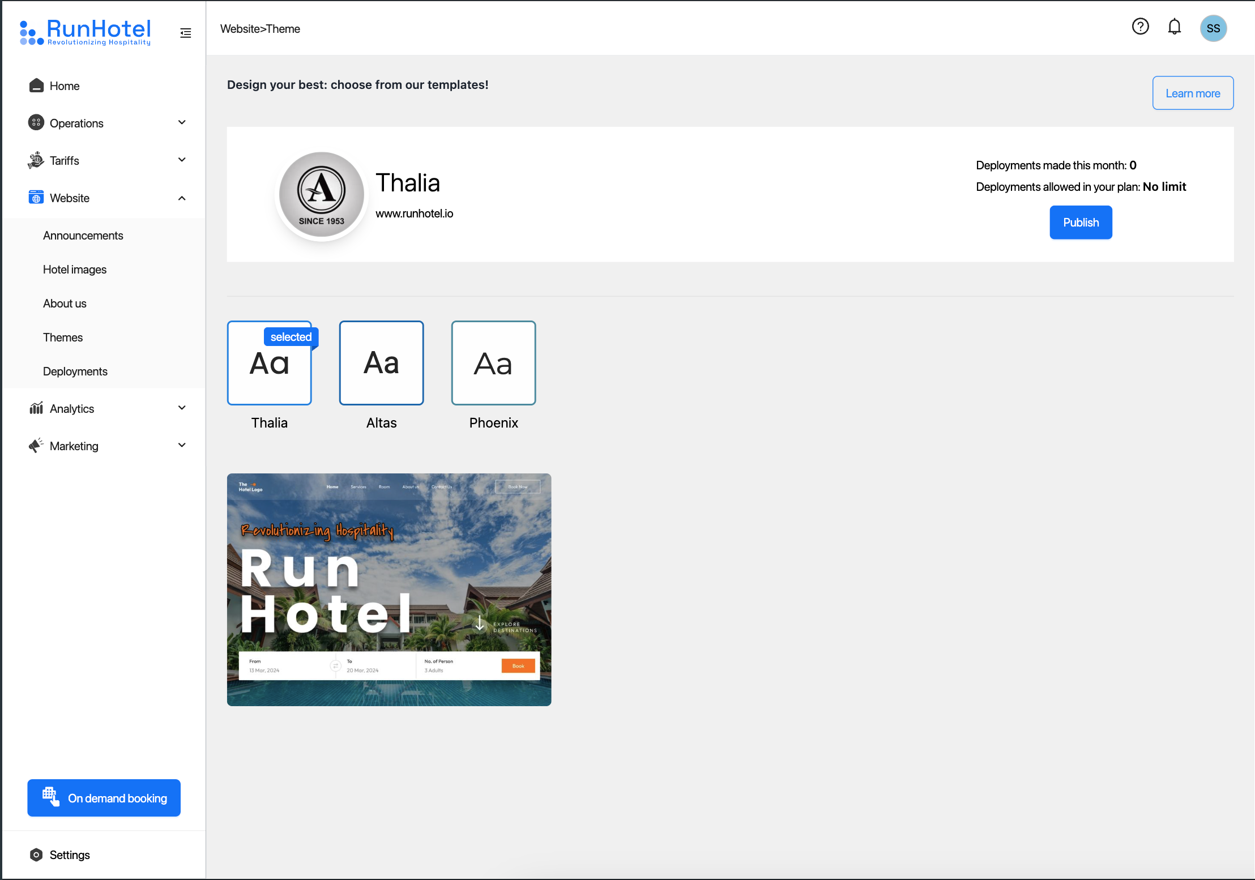Open Themes submenu item
Screen dimensions: 1255x880
point(63,338)
